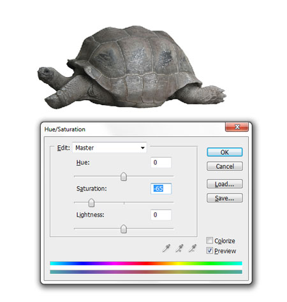Click the Lightness value input field
This screenshot has height=302, width=287.
(161, 215)
